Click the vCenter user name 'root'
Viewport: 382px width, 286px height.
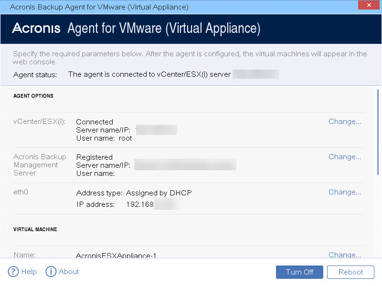[x=125, y=138]
